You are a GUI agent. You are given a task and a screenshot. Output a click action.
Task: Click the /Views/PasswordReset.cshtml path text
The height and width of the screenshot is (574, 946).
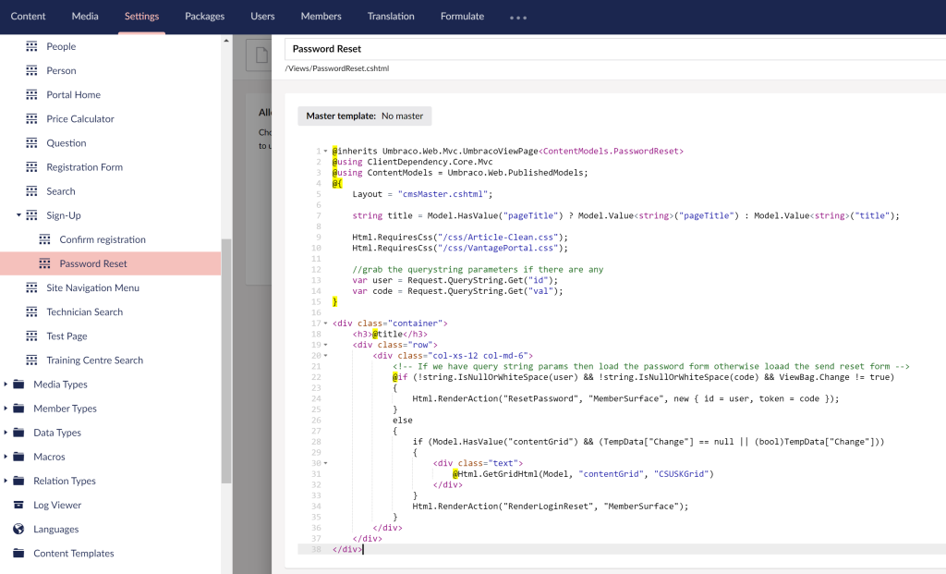tap(336, 68)
